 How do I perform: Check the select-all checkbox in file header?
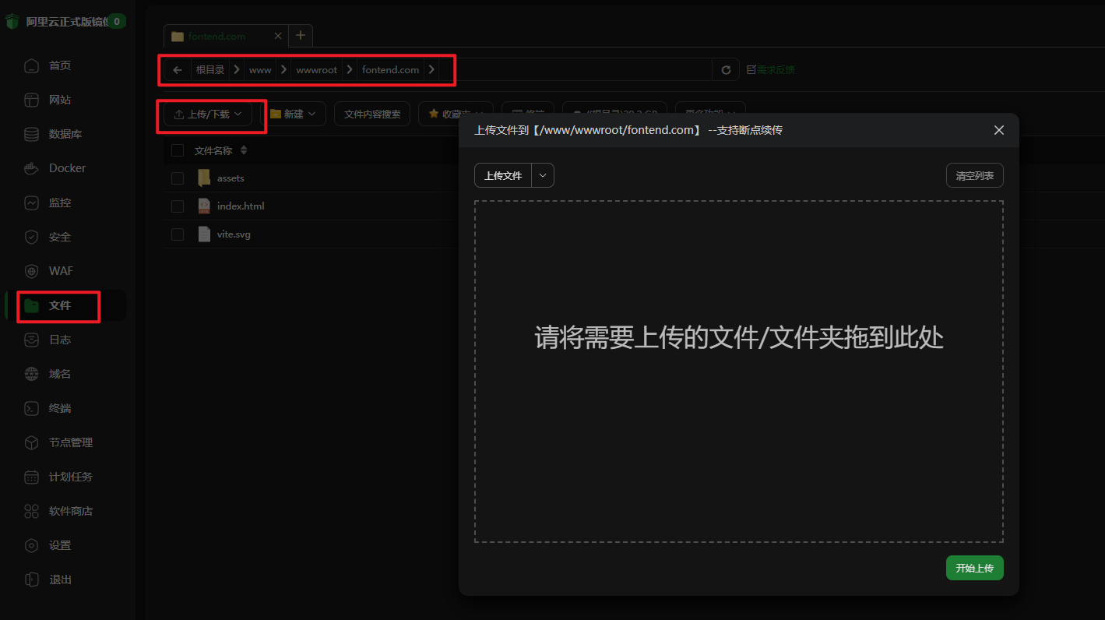tap(178, 150)
